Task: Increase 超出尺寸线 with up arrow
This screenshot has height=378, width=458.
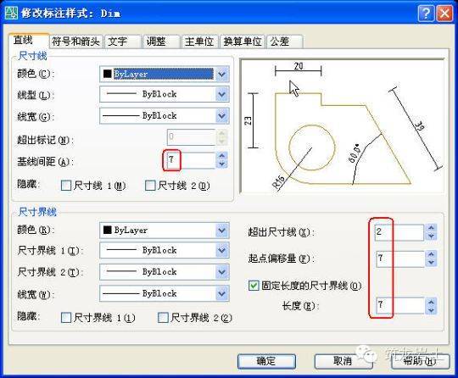Action: click(431, 228)
